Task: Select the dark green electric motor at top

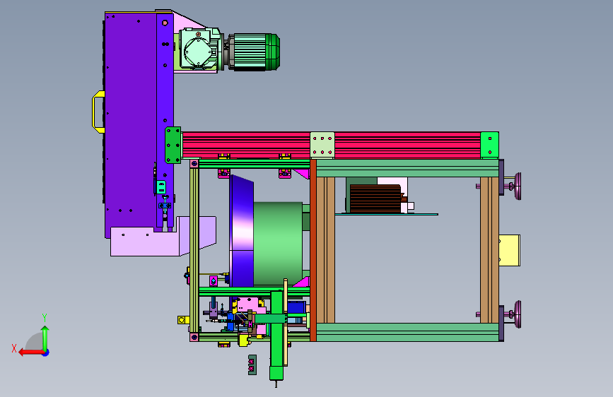Action: [x=253, y=52]
